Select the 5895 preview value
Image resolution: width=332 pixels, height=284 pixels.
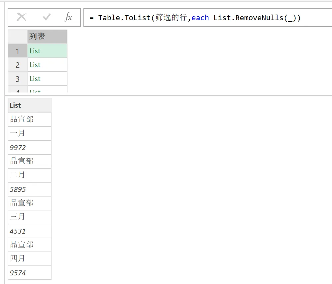coord(30,189)
